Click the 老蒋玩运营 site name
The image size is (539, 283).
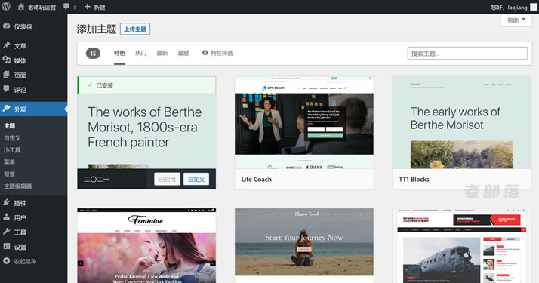click(42, 8)
